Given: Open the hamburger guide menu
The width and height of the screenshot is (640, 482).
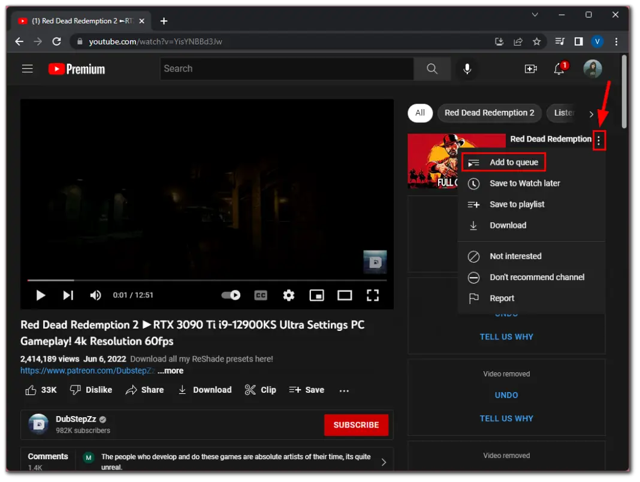Looking at the screenshot, I should tap(27, 68).
